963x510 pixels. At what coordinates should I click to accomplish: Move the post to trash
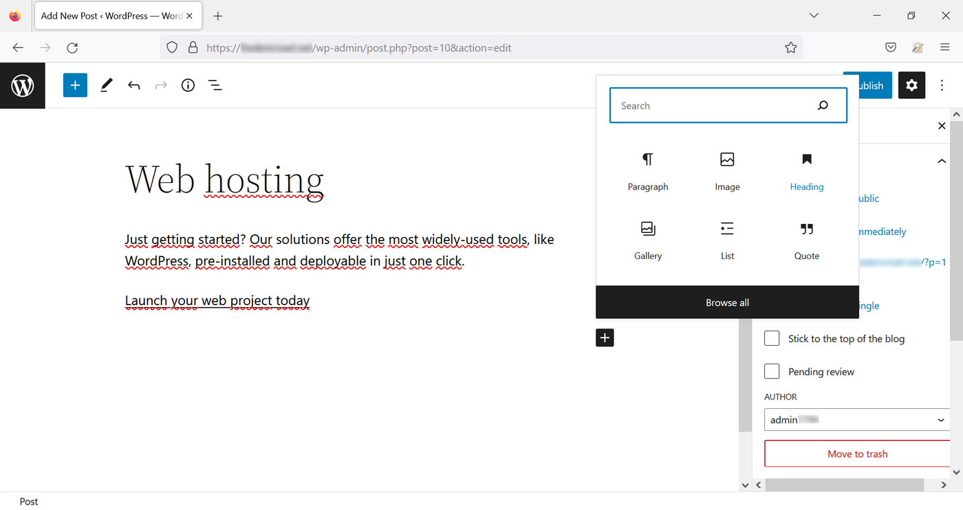[857, 454]
